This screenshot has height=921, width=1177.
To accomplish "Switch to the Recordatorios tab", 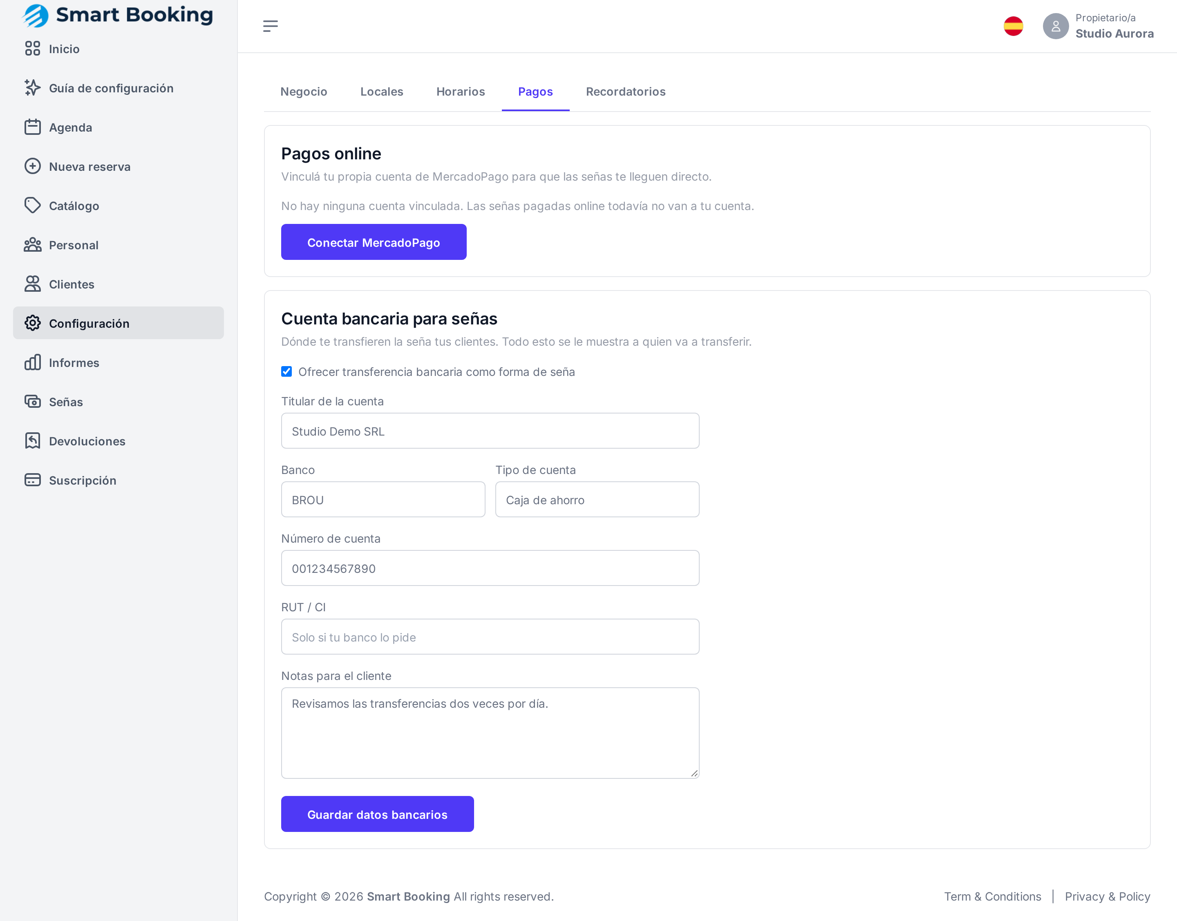I will (626, 92).
